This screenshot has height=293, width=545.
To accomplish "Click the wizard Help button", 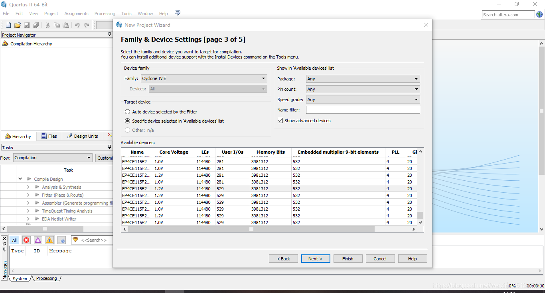I will pyautogui.click(x=412, y=259).
